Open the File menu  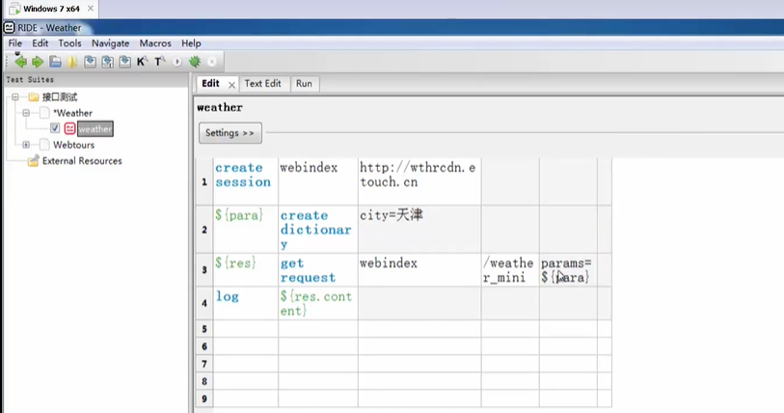coord(15,43)
